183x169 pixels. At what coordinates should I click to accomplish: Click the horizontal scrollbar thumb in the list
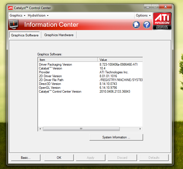click(81, 129)
